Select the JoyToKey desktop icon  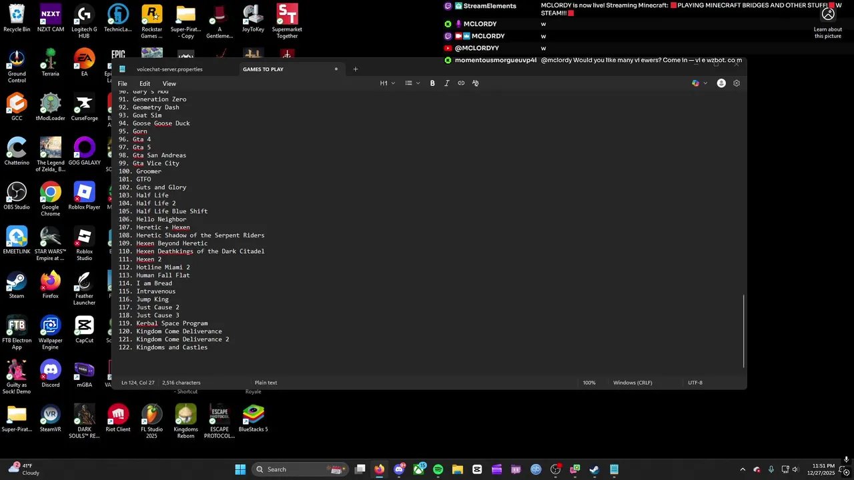point(253,18)
